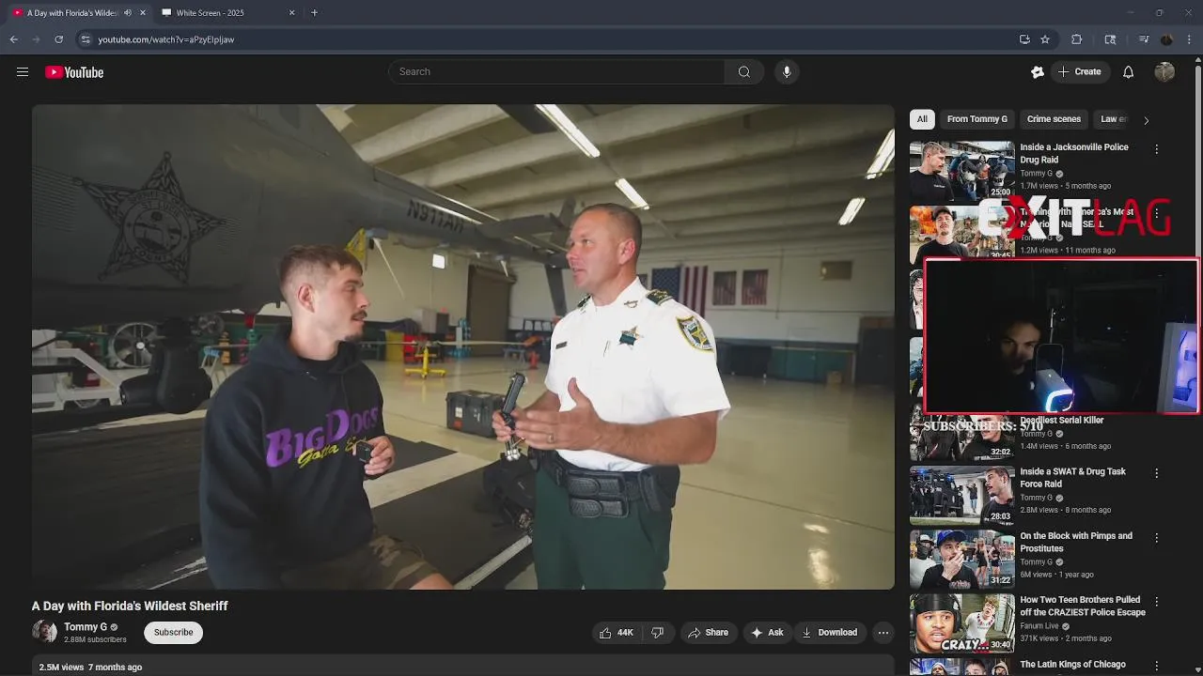1203x676 pixels.
Task: Go to YouTube home via logo
Action: coord(74,72)
